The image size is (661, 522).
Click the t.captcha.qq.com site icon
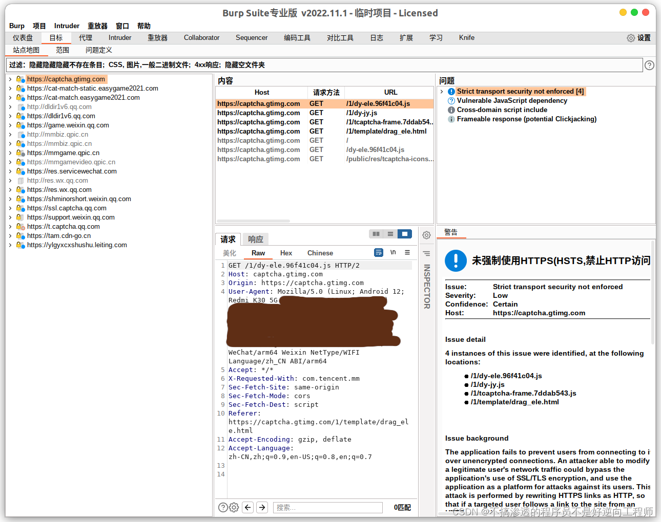[x=20, y=227]
